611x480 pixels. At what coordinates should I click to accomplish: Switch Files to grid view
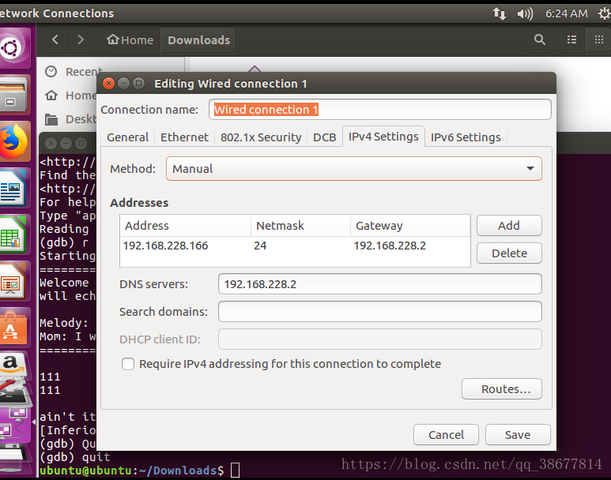[598, 39]
